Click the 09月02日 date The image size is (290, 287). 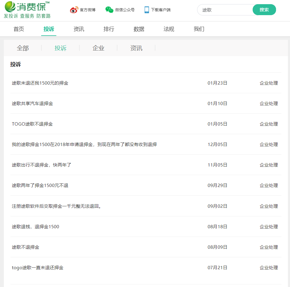(x=217, y=206)
